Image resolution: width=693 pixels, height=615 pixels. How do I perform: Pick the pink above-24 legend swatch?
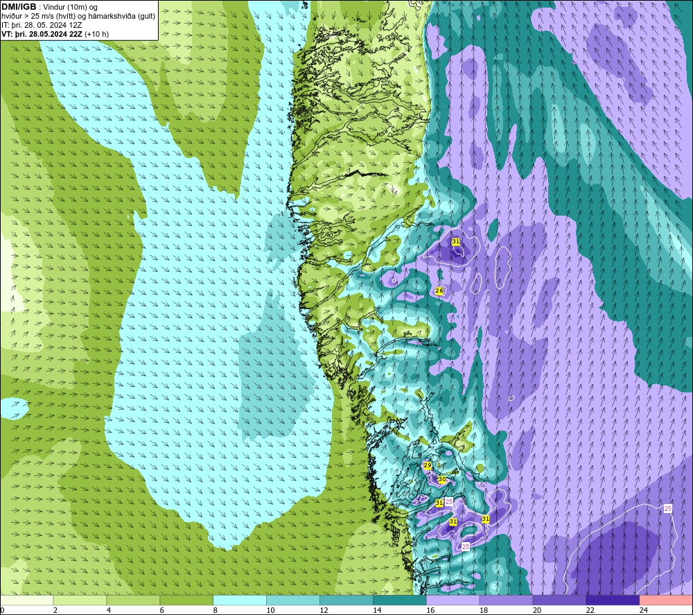pyautogui.click(x=666, y=600)
